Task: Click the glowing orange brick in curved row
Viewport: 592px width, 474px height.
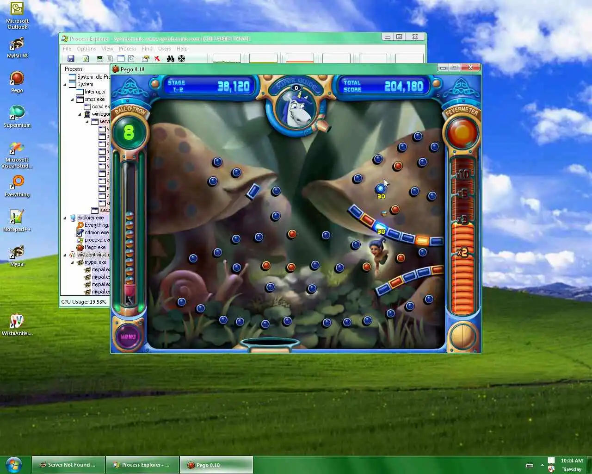Action: (x=422, y=240)
